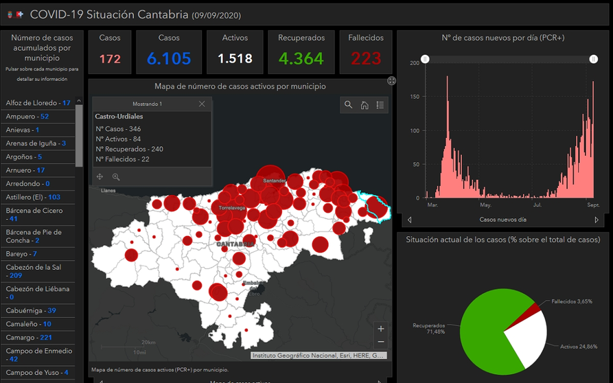This screenshot has height=383, width=613.
Task: Expand the map panel to fullscreen
Action: pyautogui.click(x=391, y=80)
